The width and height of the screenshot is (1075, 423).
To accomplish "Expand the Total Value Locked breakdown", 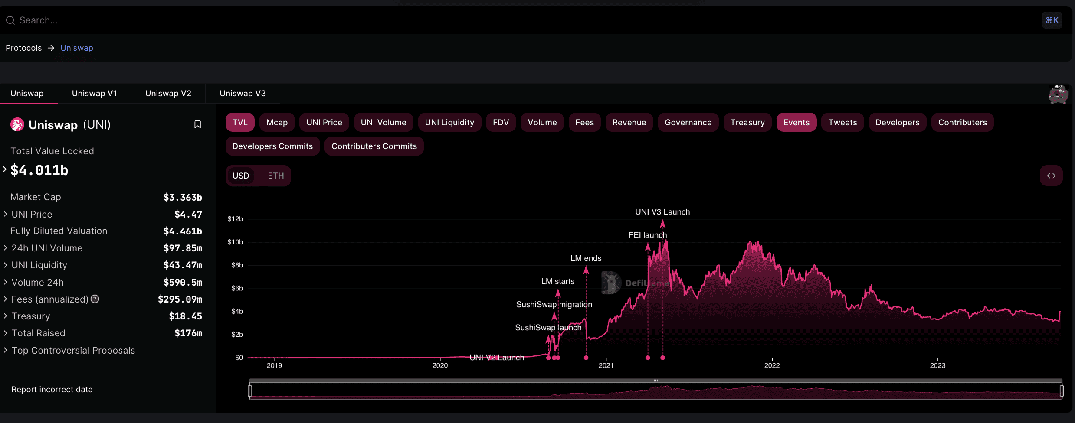I will tap(5, 169).
